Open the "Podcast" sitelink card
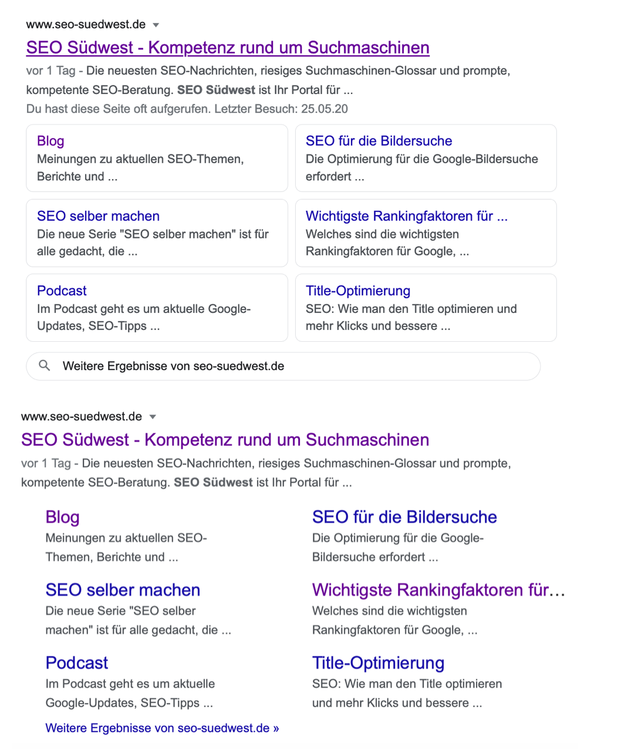 [62, 291]
